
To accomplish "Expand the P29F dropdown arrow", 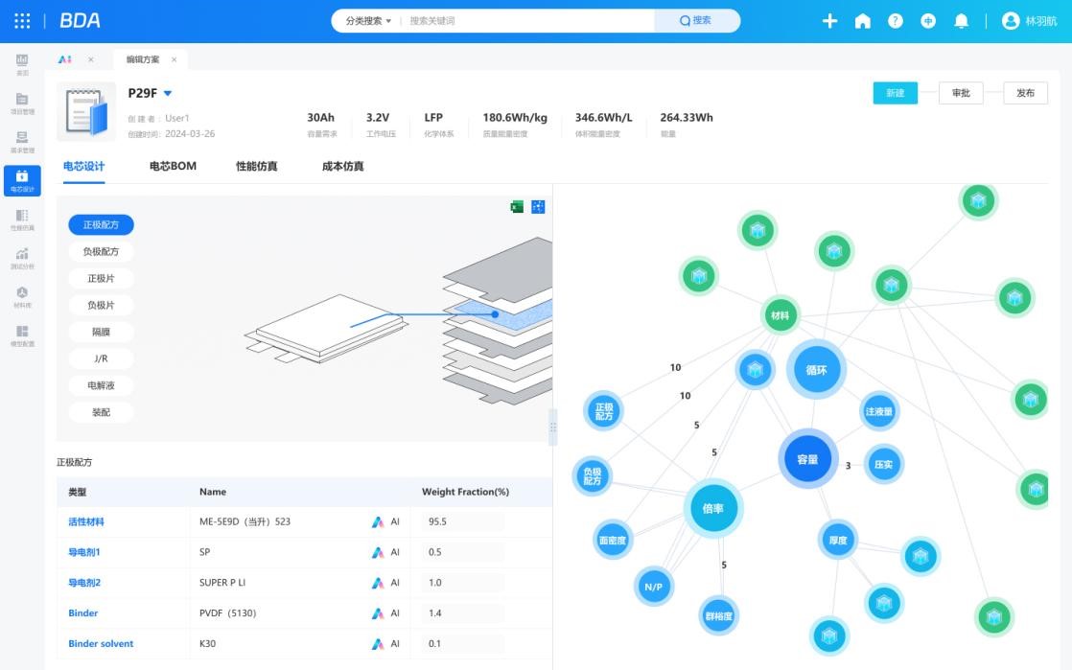I will 168,94.
